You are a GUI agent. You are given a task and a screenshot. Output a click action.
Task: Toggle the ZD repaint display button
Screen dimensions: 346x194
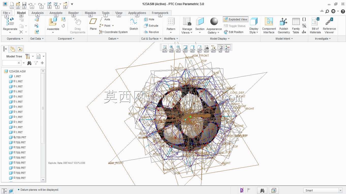pyautogui.click(x=185, y=47)
